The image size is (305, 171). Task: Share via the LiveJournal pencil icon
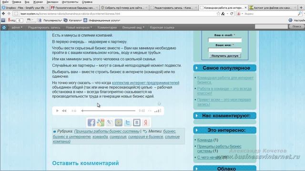pyautogui.click(x=110, y=123)
